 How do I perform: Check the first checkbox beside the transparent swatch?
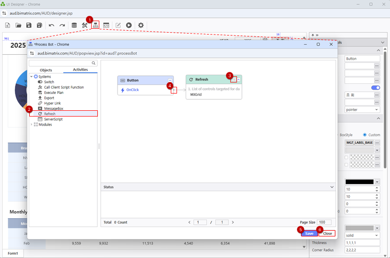(347, 157)
